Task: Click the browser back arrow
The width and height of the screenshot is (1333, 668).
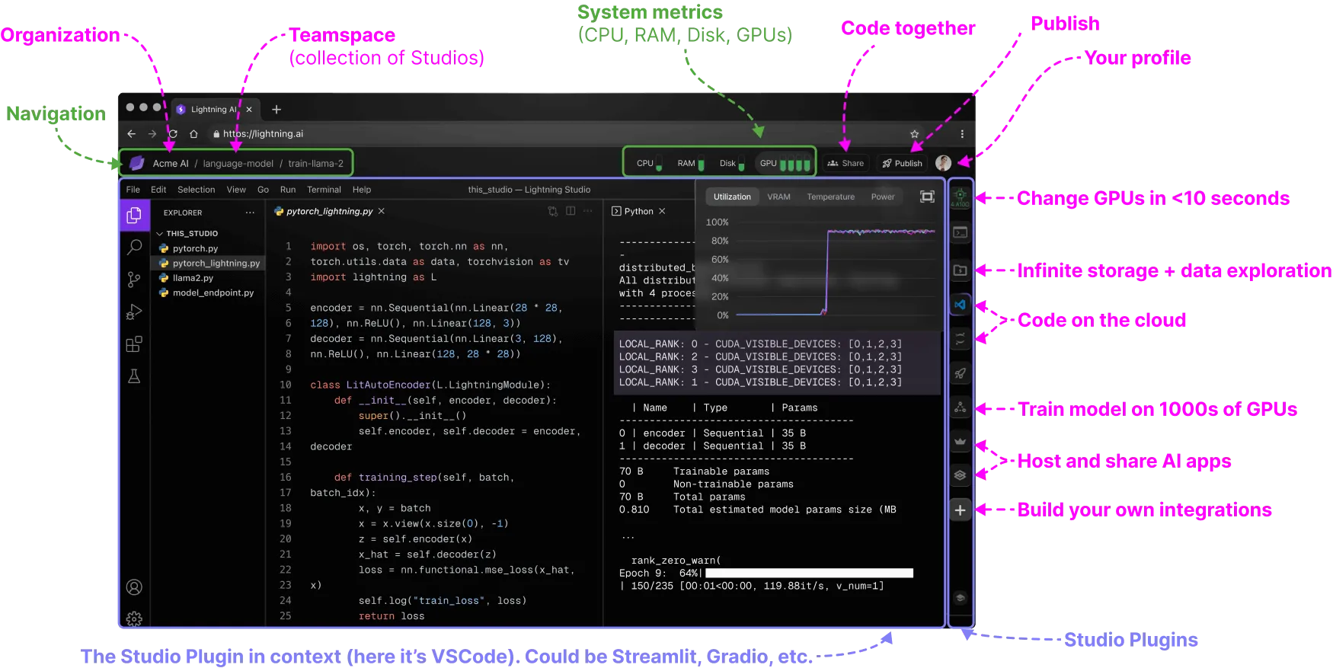Action: (x=131, y=133)
